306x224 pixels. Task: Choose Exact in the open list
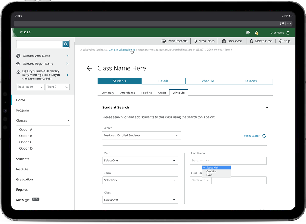click(x=216, y=175)
